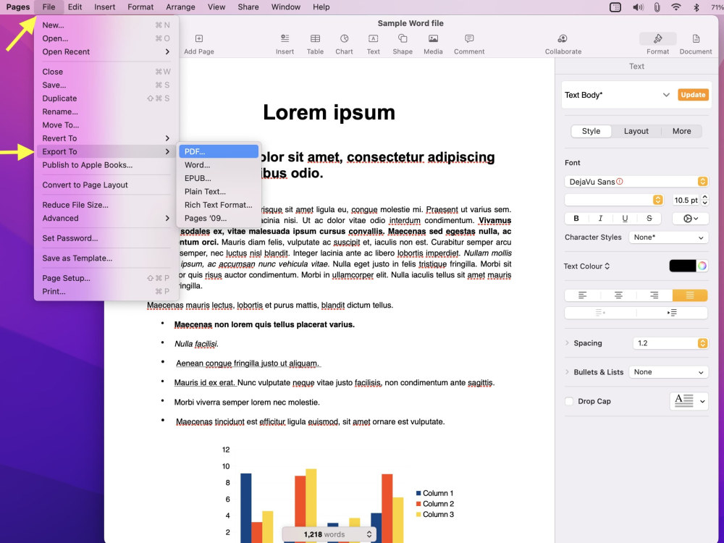The image size is (724, 543).
Task: Add a Comment from the toolbar
Action: [469, 39]
